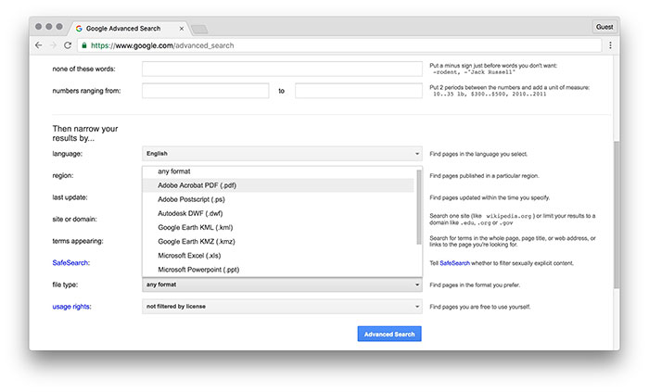Click the Guest profile button
The height and width of the screenshot is (392, 649).
pyautogui.click(x=604, y=27)
